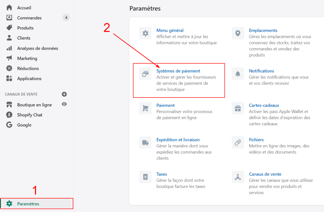Click the Commandes count badge

coord(66,18)
